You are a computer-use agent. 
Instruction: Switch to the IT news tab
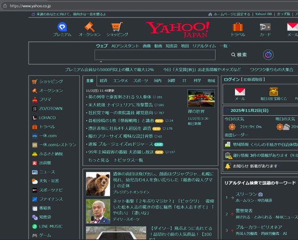pyautogui.click(x=184, y=81)
